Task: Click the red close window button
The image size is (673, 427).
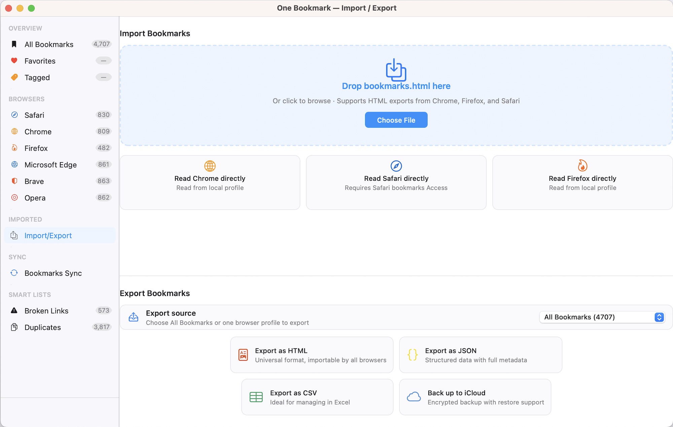Action: coord(9,8)
